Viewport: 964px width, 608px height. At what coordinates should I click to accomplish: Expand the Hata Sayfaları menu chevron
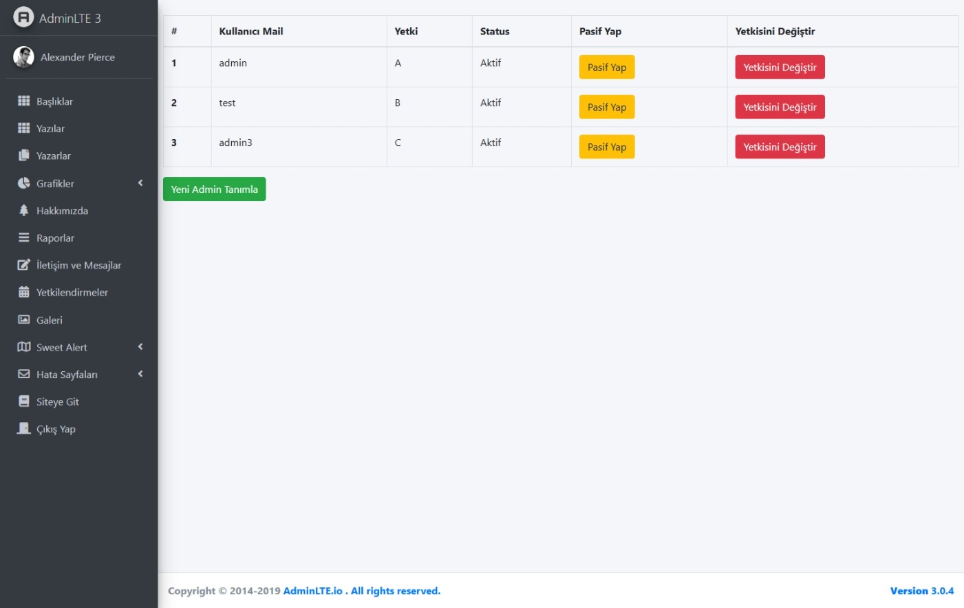[140, 374]
